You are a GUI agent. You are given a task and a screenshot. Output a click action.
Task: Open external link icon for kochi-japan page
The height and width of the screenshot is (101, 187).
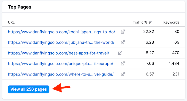(x=123, y=32)
